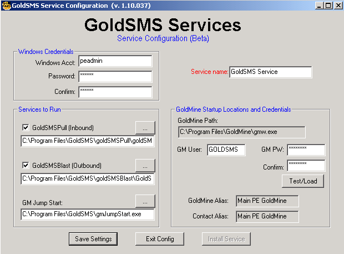
Task: Maximize the GoldSMS Service Configuration window
Action: [x=328, y=5]
